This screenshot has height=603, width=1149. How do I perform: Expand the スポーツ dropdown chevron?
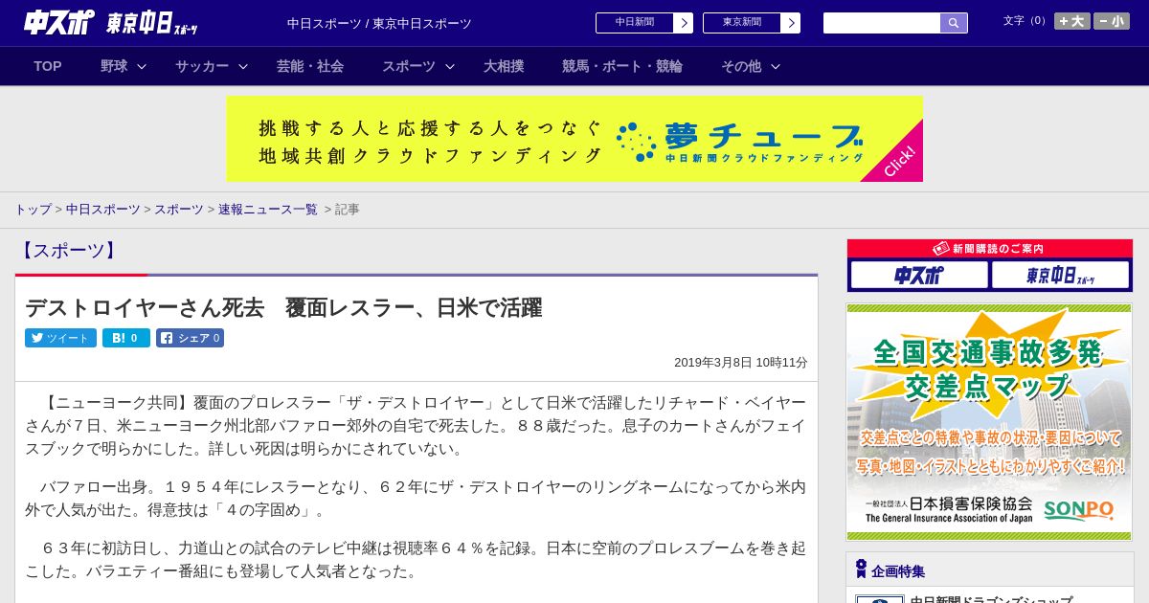click(x=450, y=66)
